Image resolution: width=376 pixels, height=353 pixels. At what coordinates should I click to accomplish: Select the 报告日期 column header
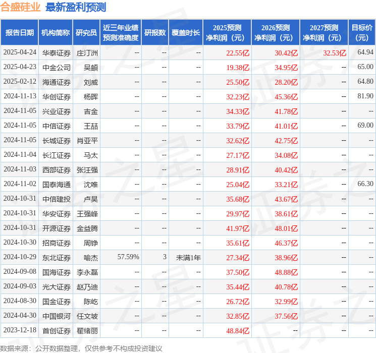pos(19,32)
